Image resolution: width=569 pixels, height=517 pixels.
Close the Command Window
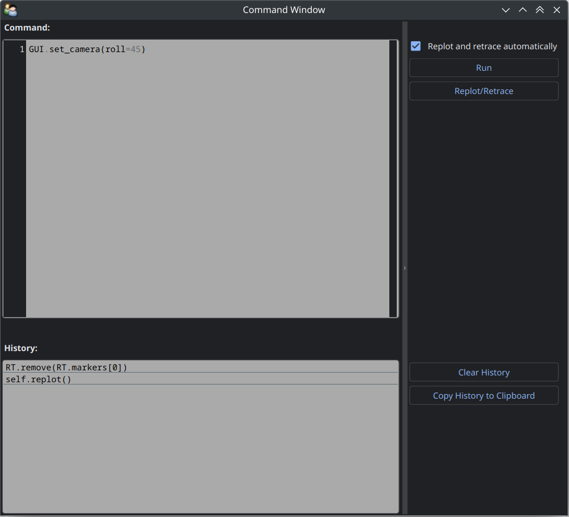pos(557,10)
